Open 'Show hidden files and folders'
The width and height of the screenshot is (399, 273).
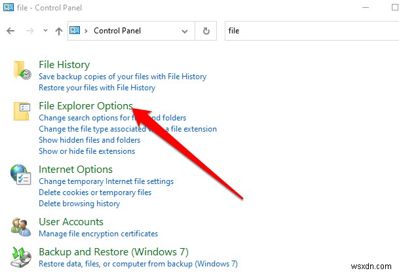click(x=89, y=140)
